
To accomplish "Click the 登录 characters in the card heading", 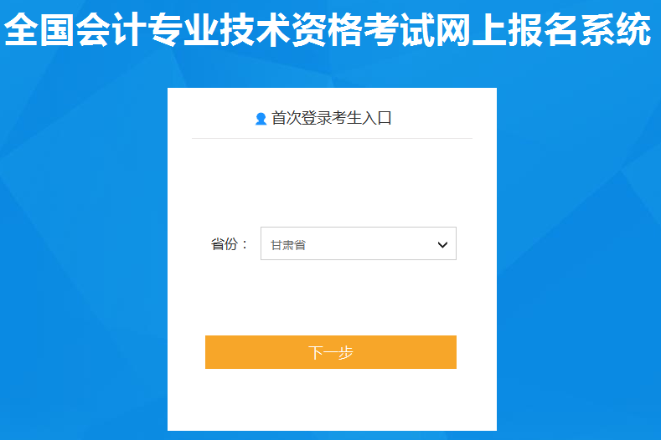I will (316, 118).
